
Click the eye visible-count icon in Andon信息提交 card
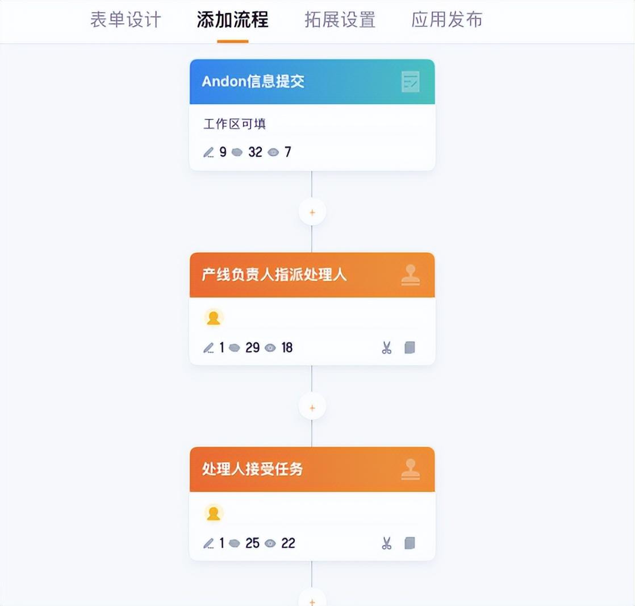(x=273, y=152)
